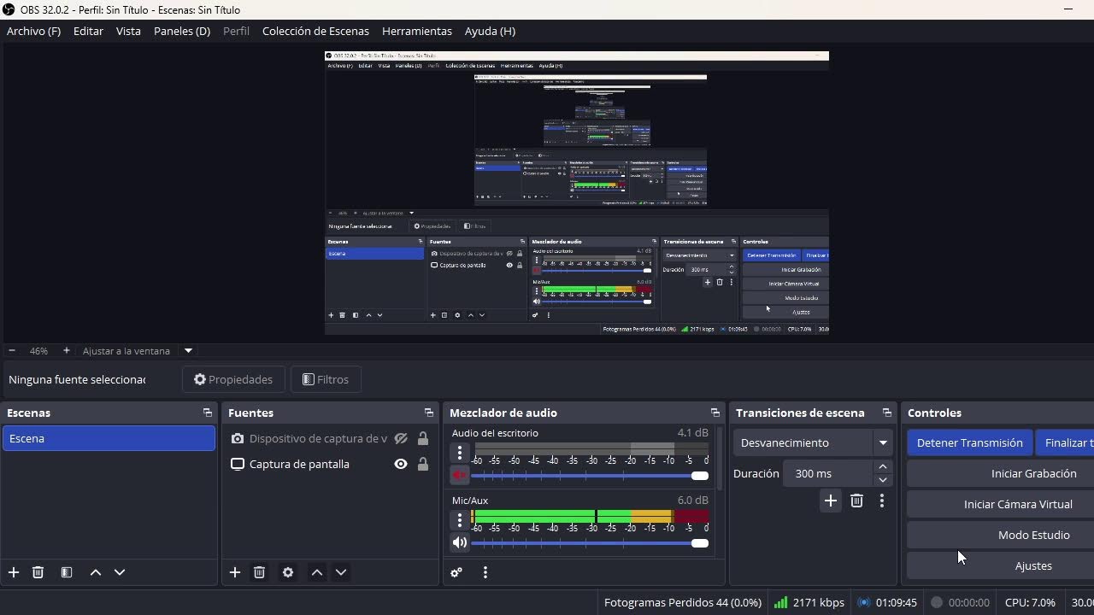Open advanced audio properties gears icon
Screen dimensions: 1094x615
(456, 572)
